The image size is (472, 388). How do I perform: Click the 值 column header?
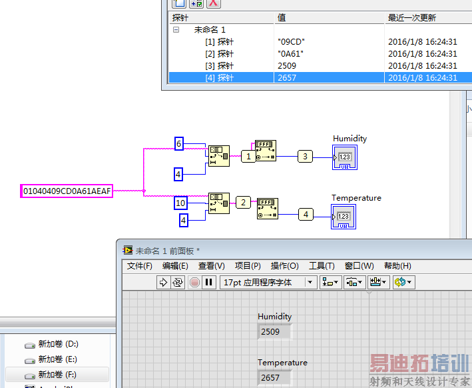330,18
